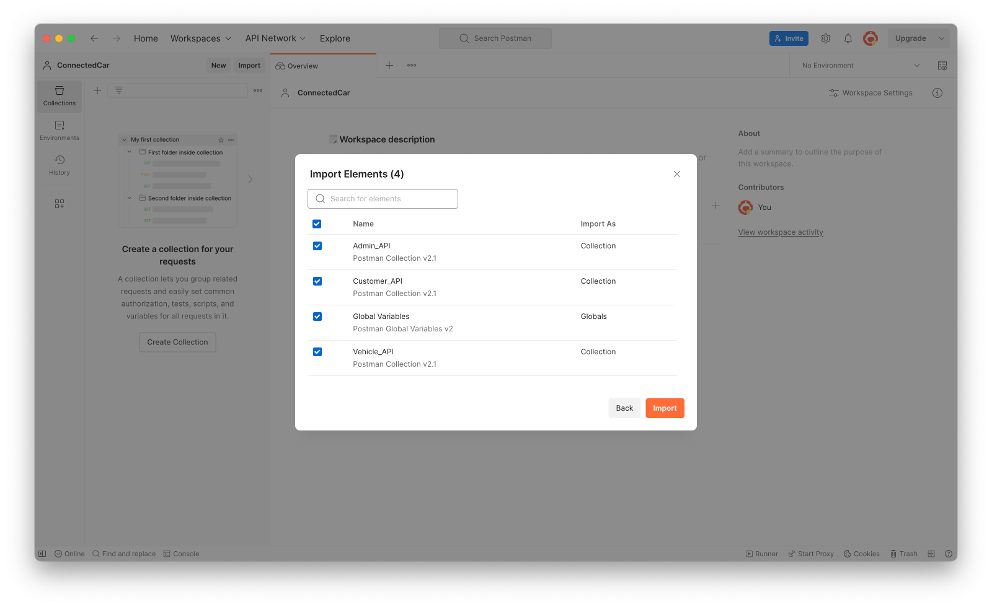Click the Search for elements field
Screen dimensions: 992x607
(383, 199)
